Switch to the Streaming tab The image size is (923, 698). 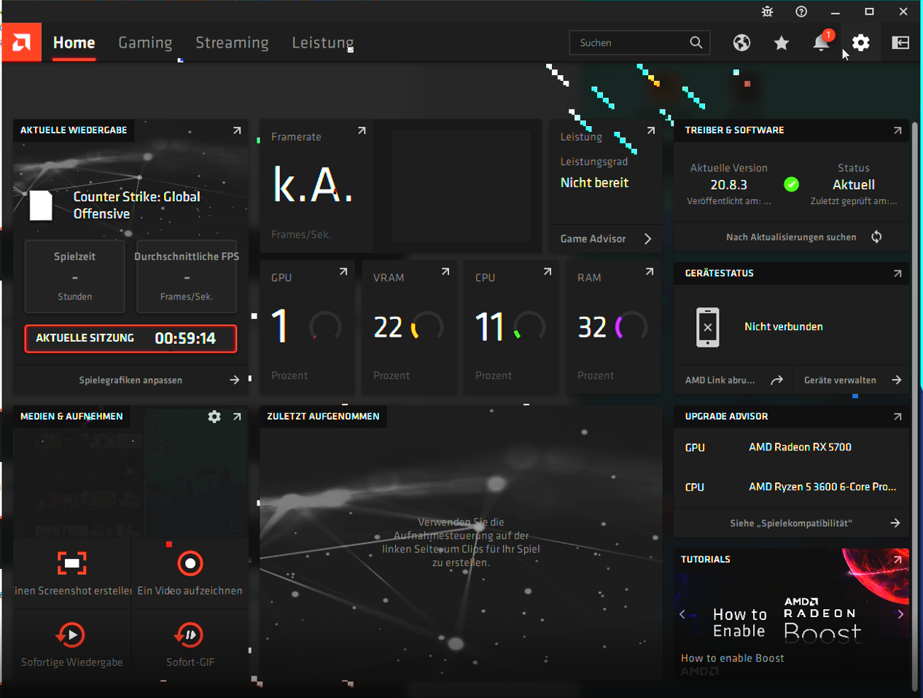pyautogui.click(x=232, y=43)
